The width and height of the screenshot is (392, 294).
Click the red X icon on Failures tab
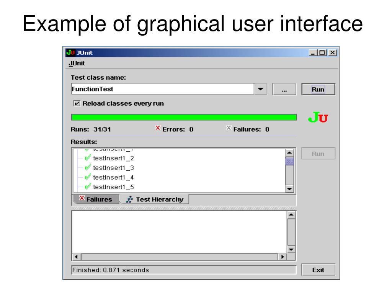[x=82, y=198]
